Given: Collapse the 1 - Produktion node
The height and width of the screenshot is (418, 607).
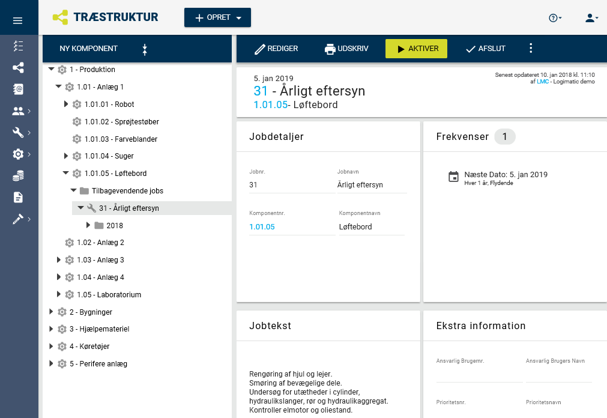Looking at the screenshot, I should [51, 69].
